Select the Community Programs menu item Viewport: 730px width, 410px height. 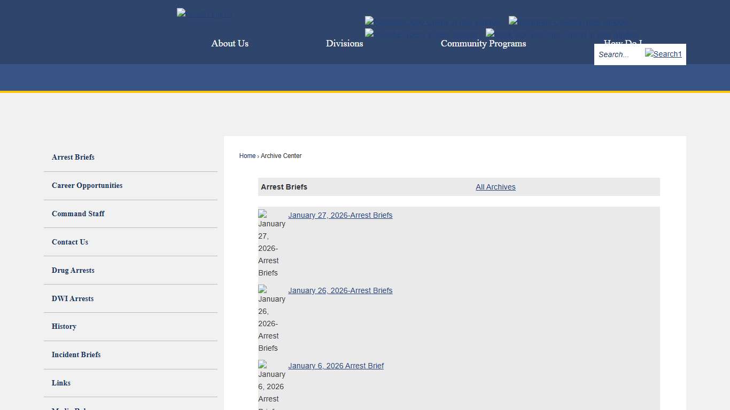coord(483,43)
